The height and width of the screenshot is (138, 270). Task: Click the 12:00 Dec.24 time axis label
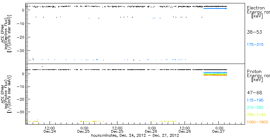click(x=50, y=130)
